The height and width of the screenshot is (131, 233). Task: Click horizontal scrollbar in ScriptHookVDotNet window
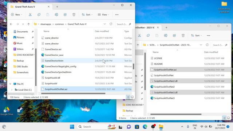point(176,114)
